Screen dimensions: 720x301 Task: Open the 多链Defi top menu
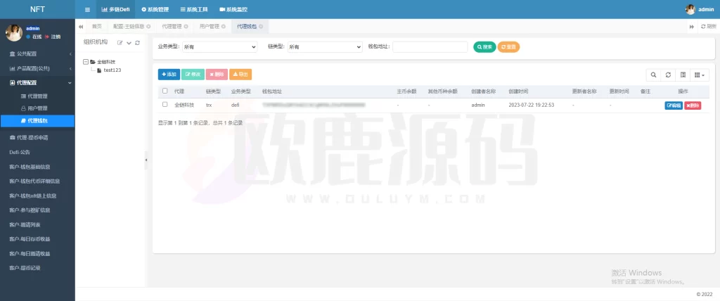click(x=116, y=9)
